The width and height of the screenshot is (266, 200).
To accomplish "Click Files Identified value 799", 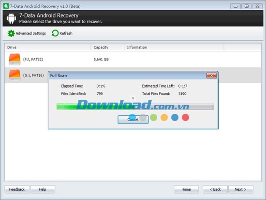I will point(100,93).
